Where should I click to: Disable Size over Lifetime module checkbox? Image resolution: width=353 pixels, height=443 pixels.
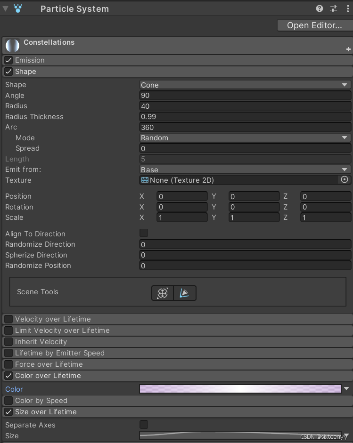click(x=8, y=411)
